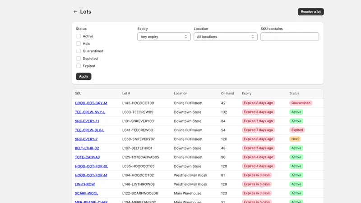Tick the Depleted status checkbox
Viewport: 361px width, 203px height.
(x=78, y=59)
